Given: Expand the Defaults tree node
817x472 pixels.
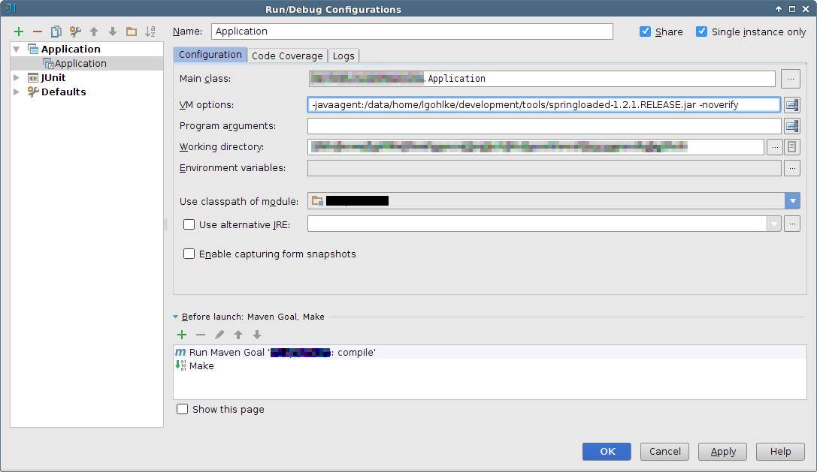Looking at the screenshot, I should (x=17, y=92).
